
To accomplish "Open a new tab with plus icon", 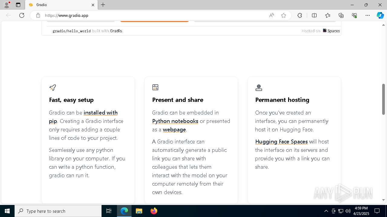I will (x=103, y=5).
